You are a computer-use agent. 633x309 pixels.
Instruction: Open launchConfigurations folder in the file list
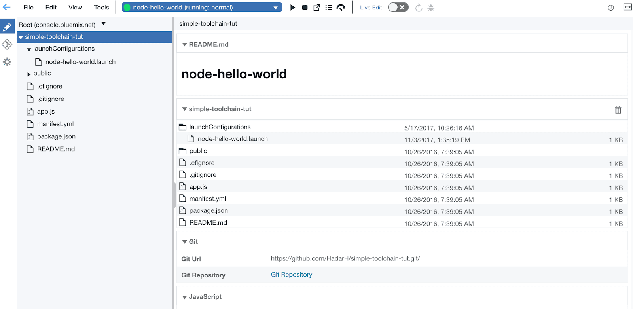[220, 127]
